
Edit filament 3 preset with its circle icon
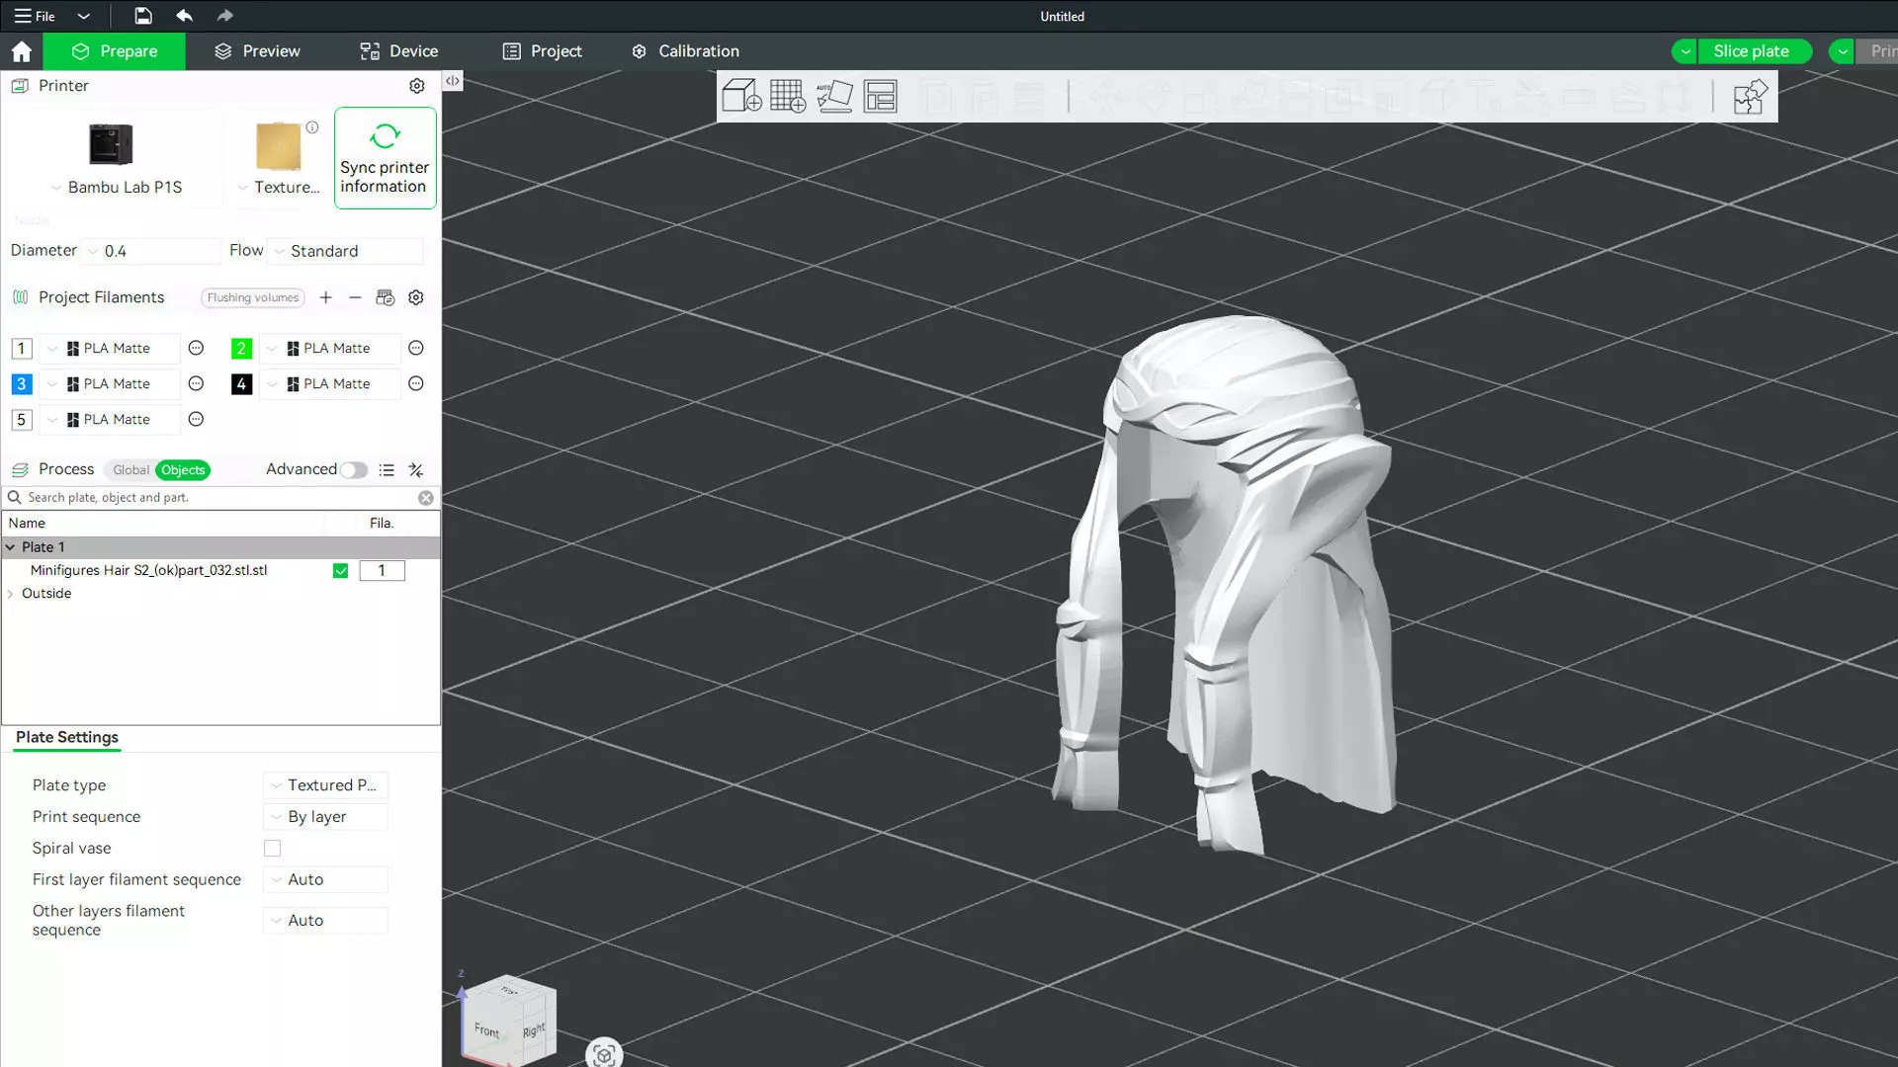pyautogui.click(x=196, y=383)
